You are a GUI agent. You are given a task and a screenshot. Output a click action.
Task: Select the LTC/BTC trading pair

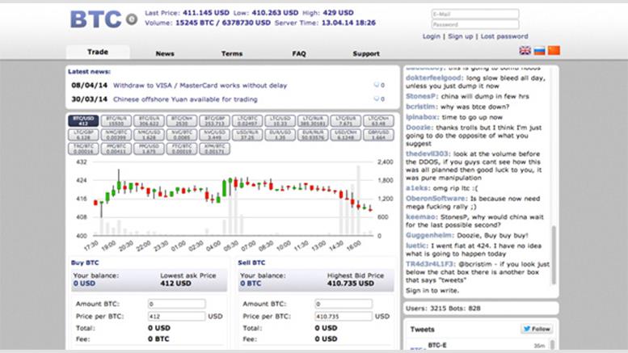click(x=246, y=122)
